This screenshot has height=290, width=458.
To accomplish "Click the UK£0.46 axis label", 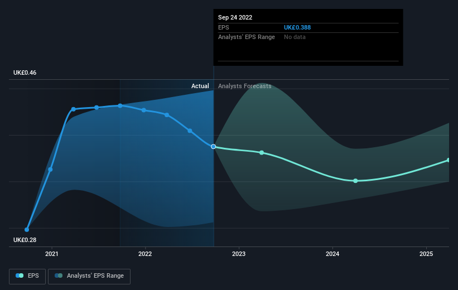I will pos(25,72).
